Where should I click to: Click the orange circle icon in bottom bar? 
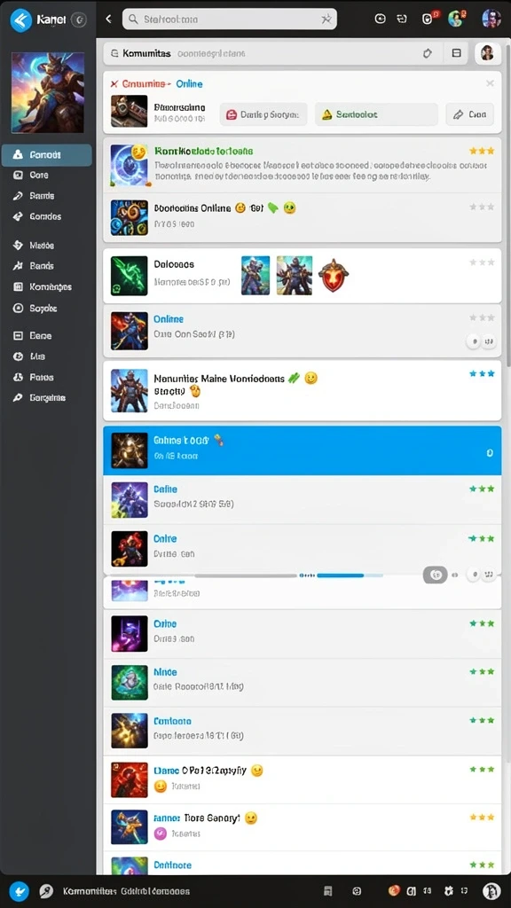(393, 890)
